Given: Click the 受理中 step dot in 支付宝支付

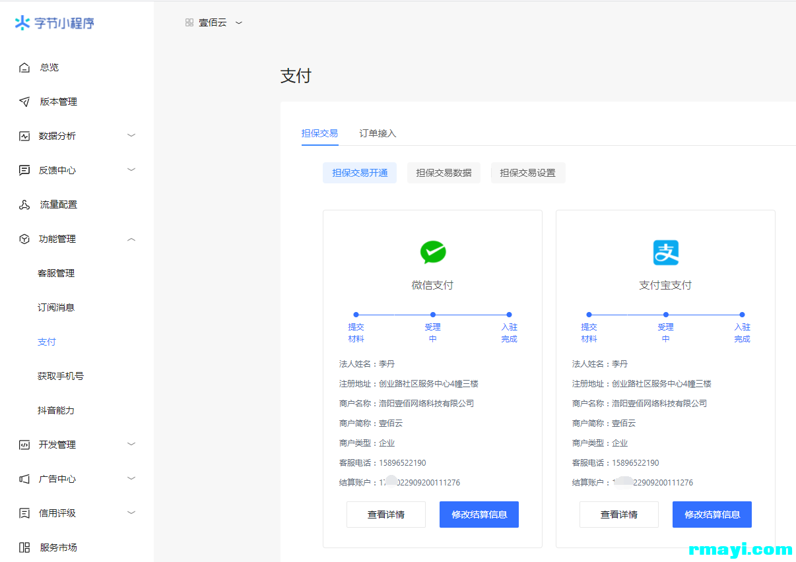Looking at the screenshot, I should (x=666, y=315).
